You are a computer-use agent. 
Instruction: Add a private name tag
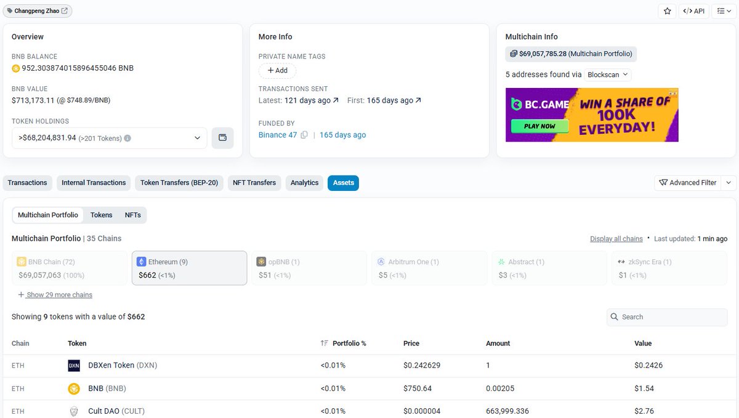coord(277,70)
